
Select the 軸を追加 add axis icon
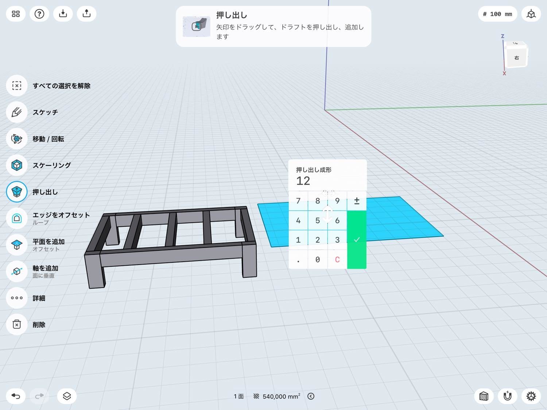[17, 272]
